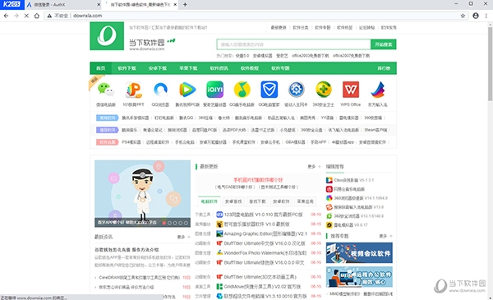493x300 pixels.
Task: Open the browser profile account icon
Action: point(476,16)
